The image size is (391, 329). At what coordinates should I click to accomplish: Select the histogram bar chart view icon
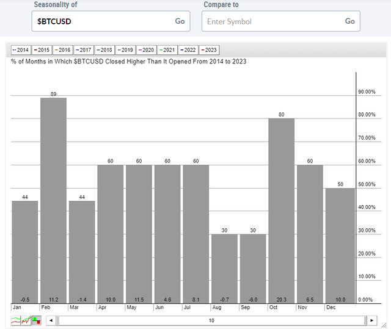[37, 320]
